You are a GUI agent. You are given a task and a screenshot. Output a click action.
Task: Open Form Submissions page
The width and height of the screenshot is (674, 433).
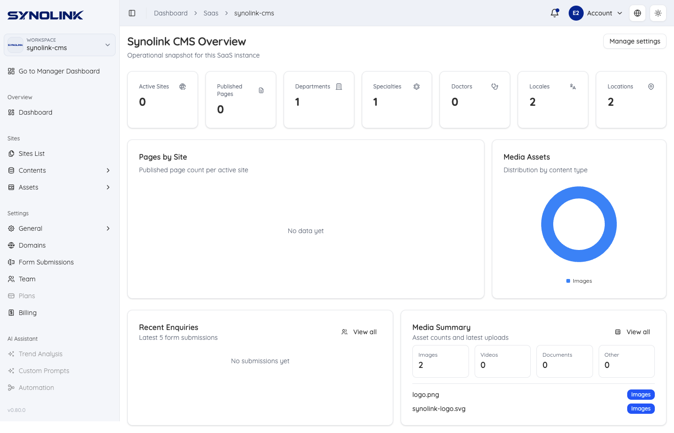59,262
